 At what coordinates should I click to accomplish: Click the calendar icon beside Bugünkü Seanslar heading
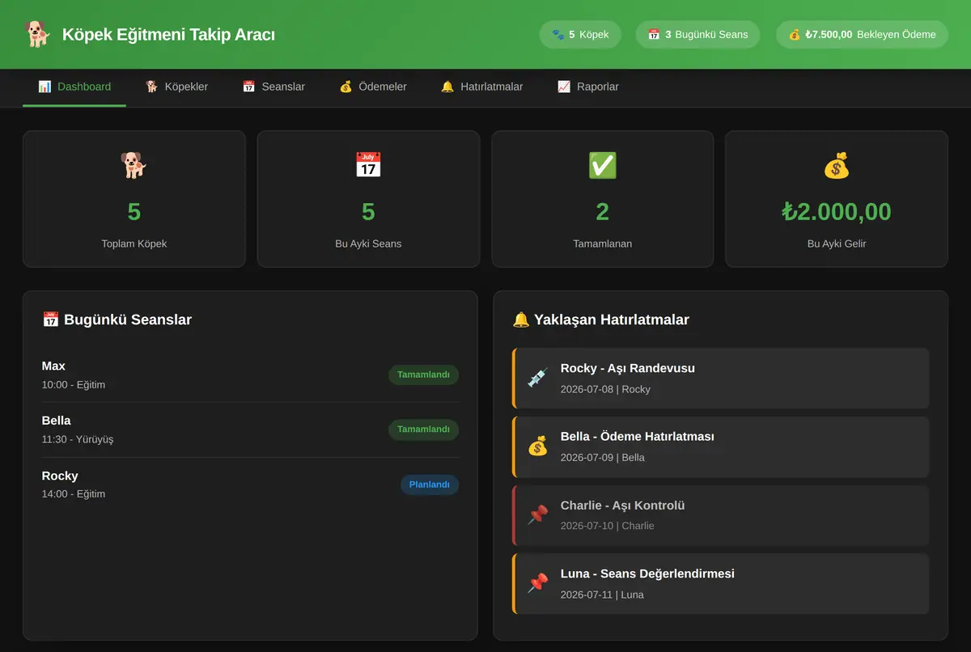(x=50, y=320)
